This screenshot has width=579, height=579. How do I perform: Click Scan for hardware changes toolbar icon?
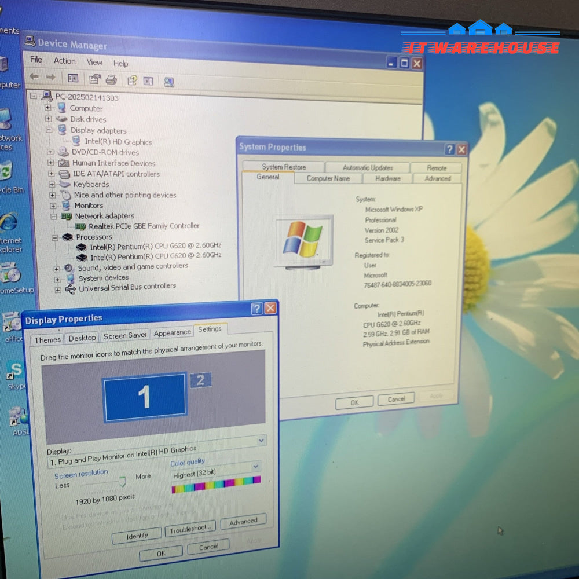168,82
